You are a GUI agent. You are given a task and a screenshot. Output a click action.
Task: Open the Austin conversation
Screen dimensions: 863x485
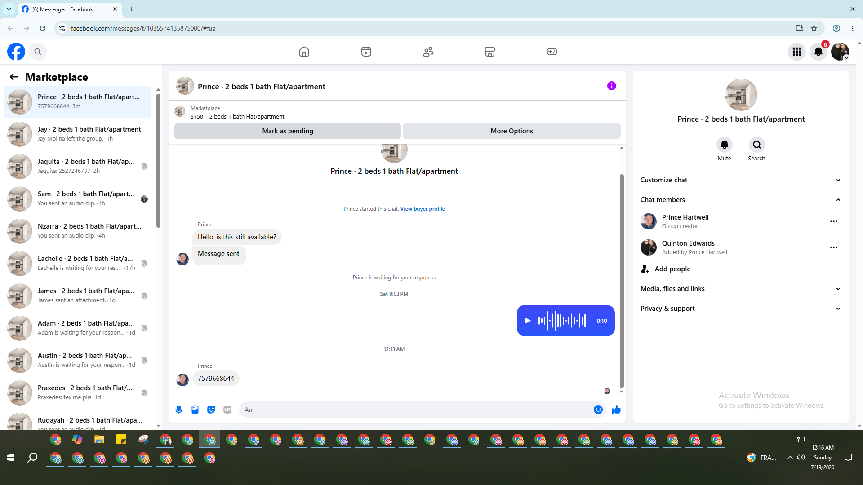pyautogui.click(x=78, y=360)
